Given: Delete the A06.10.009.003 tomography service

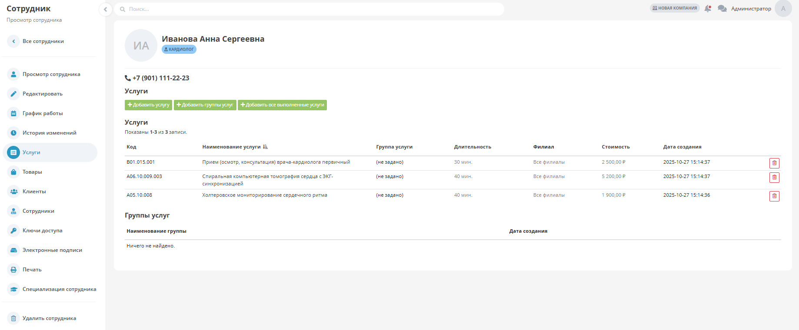Looking at the screenshot, I should 774,178.
